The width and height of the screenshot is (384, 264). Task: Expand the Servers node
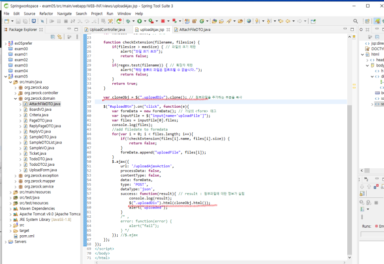pos(5,242)
